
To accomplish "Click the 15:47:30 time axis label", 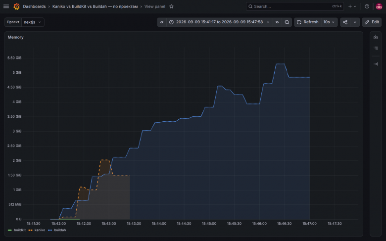I will [x=335, y=224].
